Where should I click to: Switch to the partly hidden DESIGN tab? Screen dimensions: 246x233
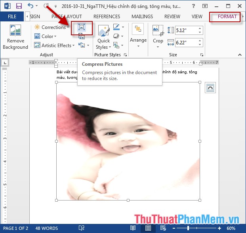[x=35, y=17]
